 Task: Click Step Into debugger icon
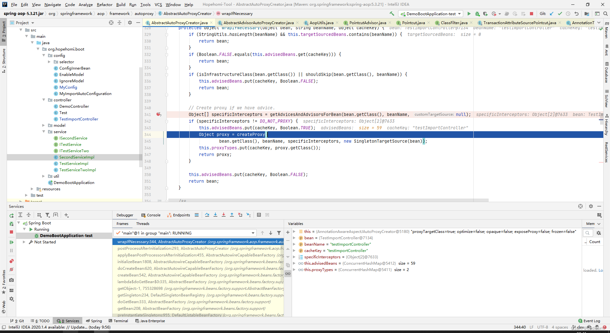tap(215, 215)
